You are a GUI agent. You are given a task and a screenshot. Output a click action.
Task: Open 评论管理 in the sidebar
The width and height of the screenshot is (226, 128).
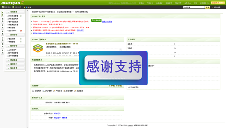[11, 28]
